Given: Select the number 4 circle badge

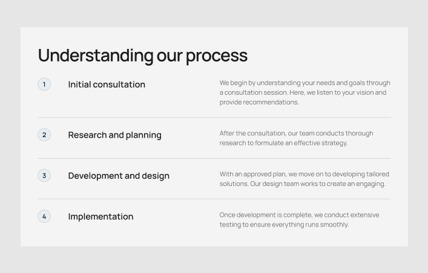Looking at the screenshot, I should click(x=44, y=216).
